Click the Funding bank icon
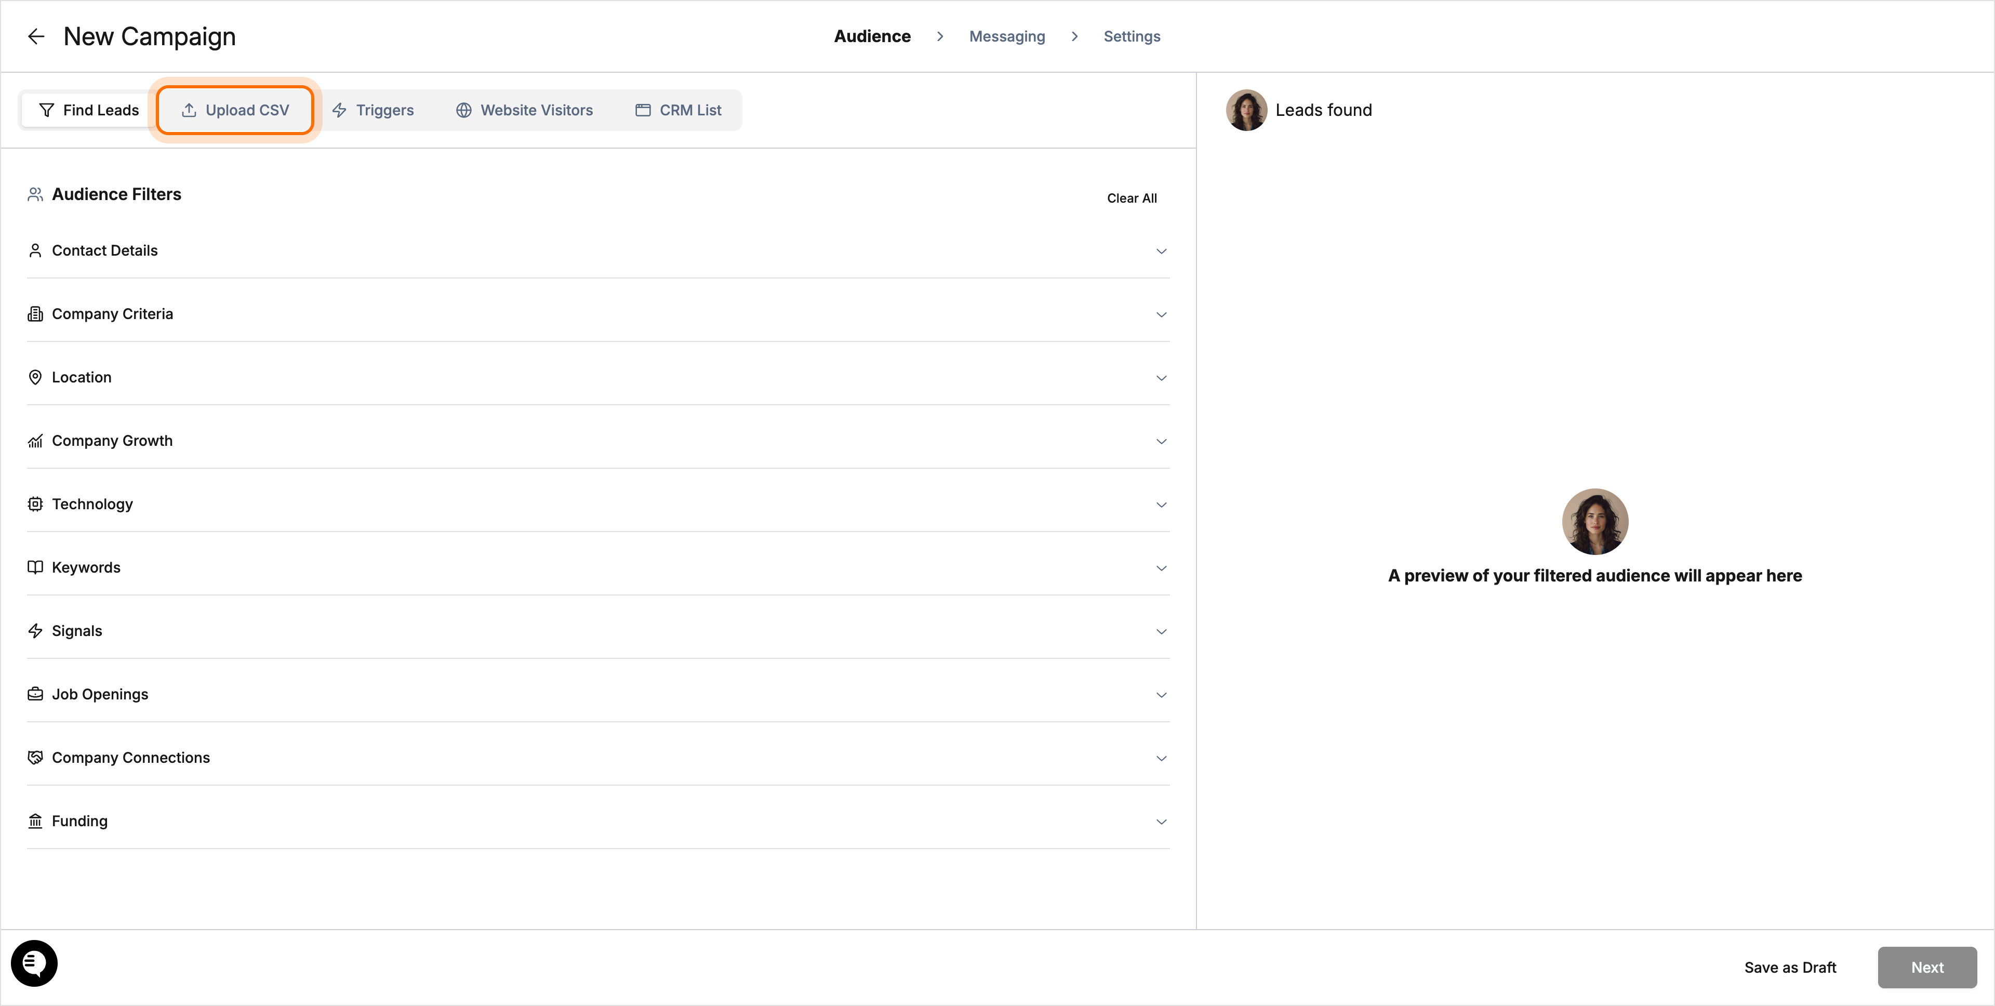The width and height of the screenshot is (1995, 1006). 35,821
